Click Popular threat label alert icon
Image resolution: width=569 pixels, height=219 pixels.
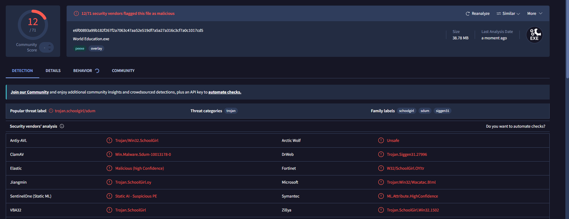point(51,111)
